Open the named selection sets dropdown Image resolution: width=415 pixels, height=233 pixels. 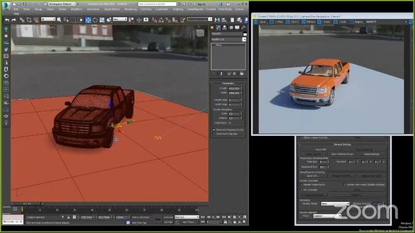(x=200, y=19)
